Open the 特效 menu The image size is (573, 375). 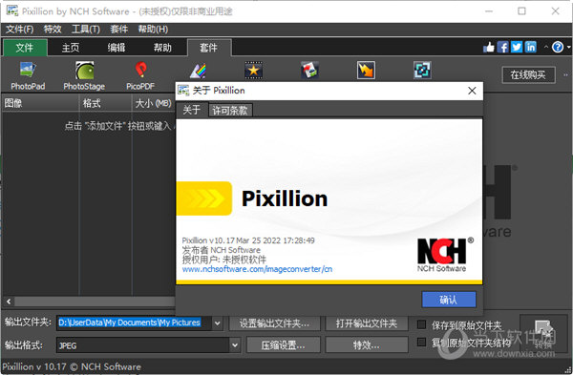coord(53,30)
